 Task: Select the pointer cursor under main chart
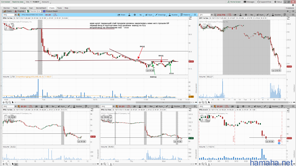[13, 102]
